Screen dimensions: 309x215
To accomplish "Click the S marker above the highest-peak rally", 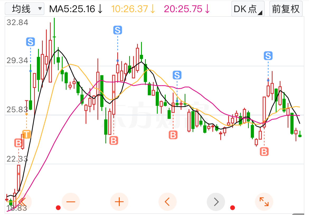I will 118,30.
